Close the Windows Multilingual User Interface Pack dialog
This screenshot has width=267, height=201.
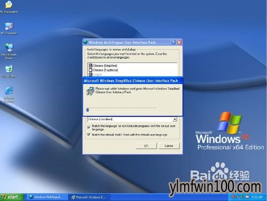[x=179, y=42]
